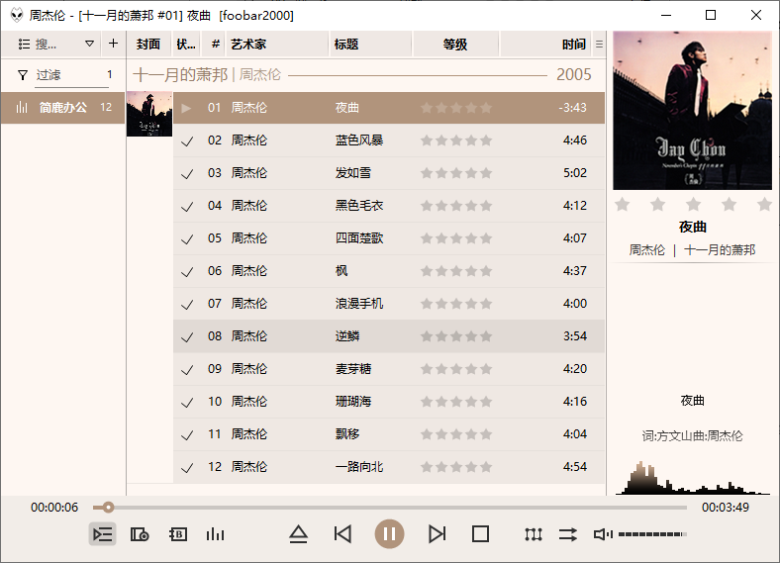Rate 发如雪 using its star rating
Viewport: 780px width, 563px height.
coord(456,173)
